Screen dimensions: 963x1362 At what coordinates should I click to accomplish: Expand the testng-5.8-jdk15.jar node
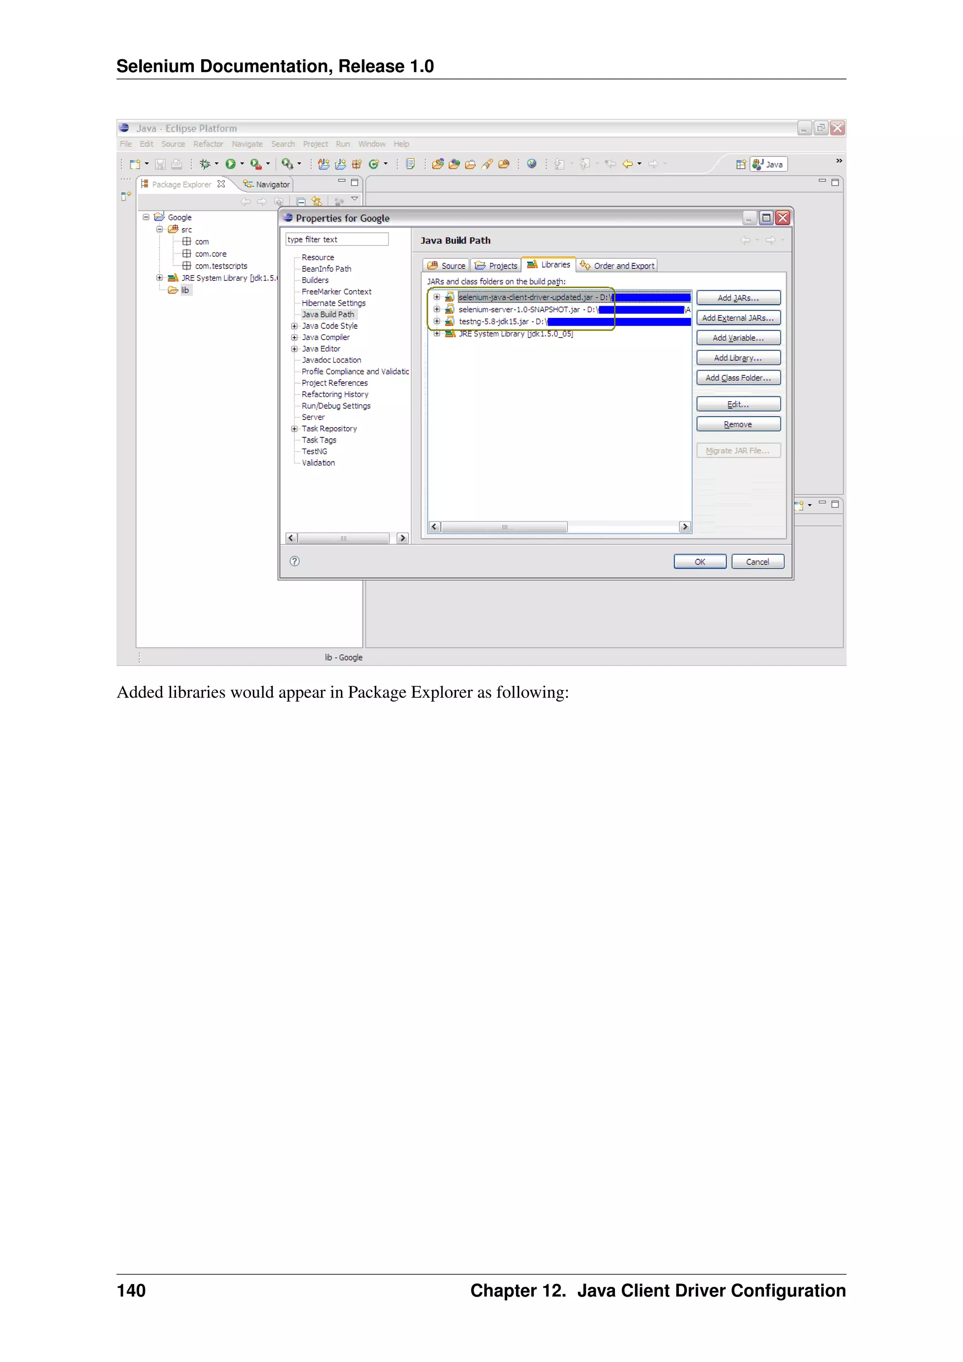pyautogui.click(x=437, y=322)
